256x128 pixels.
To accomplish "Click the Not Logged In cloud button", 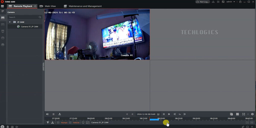I will coord(202,2).
